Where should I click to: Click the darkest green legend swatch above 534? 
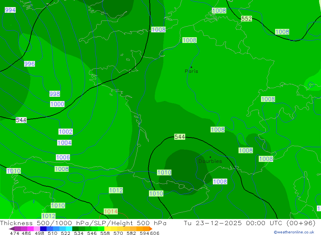pos(75,229)
